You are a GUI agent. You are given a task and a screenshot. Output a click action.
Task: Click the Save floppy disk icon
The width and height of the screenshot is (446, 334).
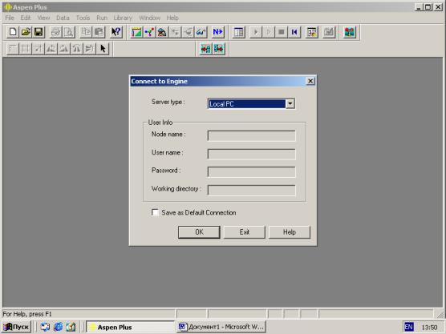click(x=39, y=32)
